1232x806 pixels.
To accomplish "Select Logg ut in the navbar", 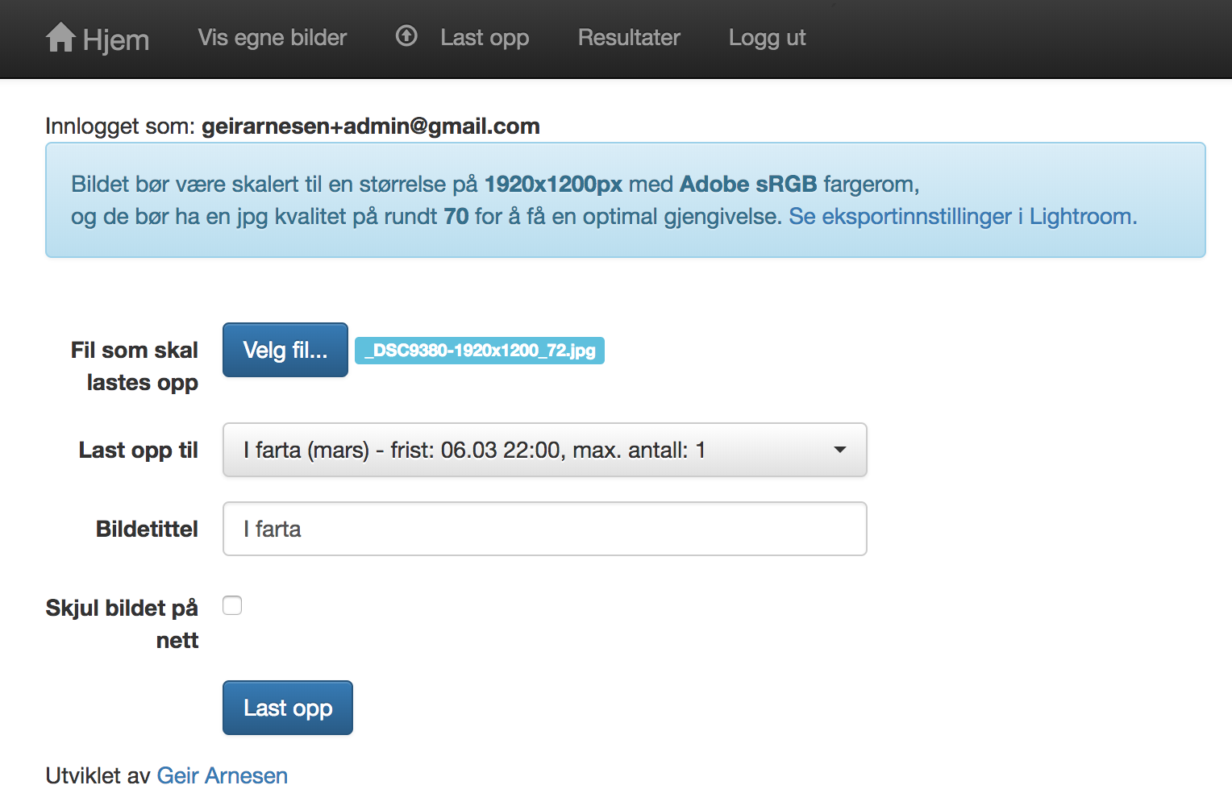I will pyautogui.click(x=767, y=38).
